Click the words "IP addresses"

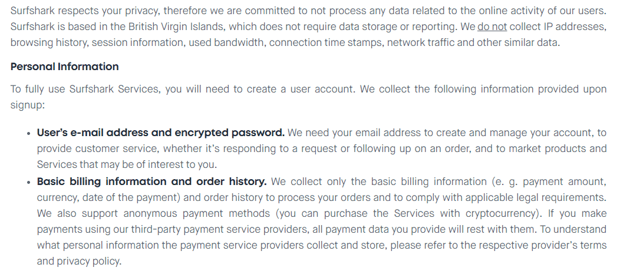click(578, 27)
